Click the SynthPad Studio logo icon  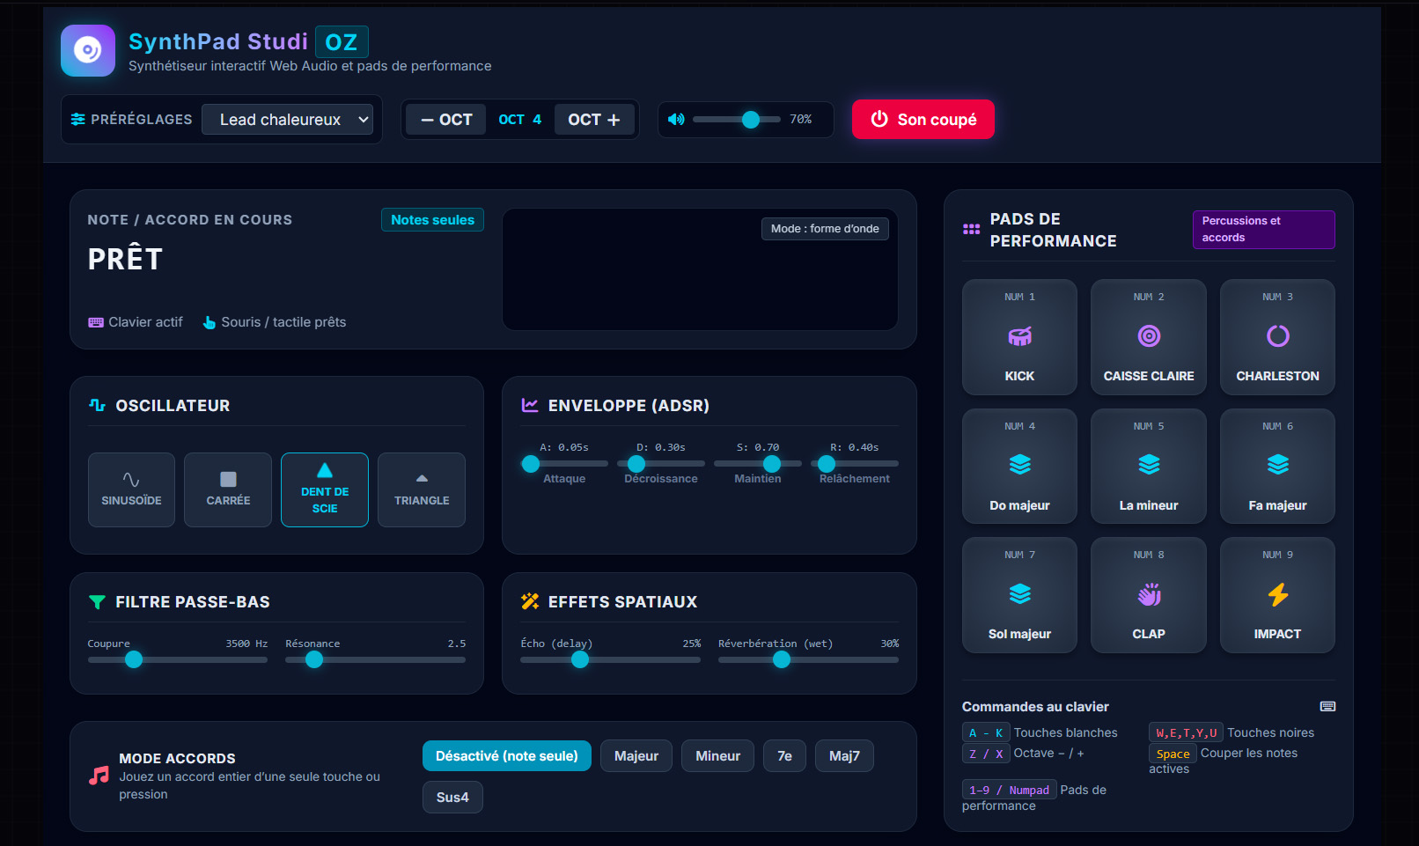pos(88,50)
